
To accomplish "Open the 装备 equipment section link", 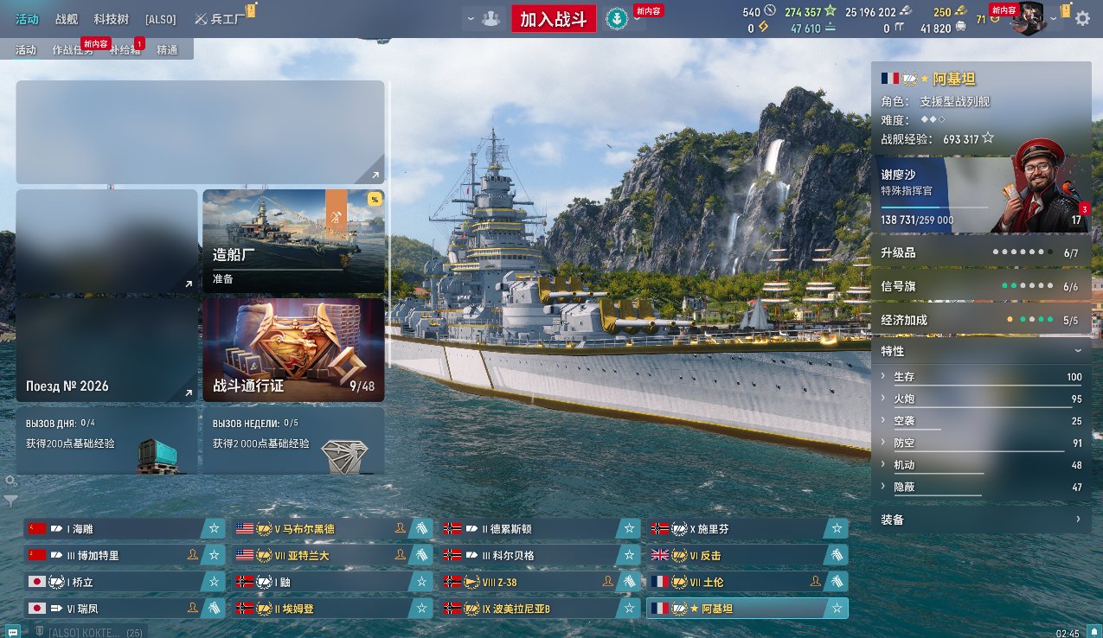I will [x=981, y=520].
